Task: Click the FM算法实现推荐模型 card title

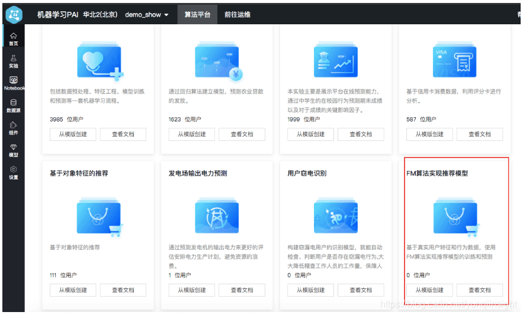Action: point(437,173)
